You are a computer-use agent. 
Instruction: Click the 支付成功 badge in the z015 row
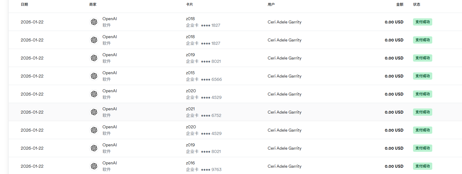[x=422, y=76]
